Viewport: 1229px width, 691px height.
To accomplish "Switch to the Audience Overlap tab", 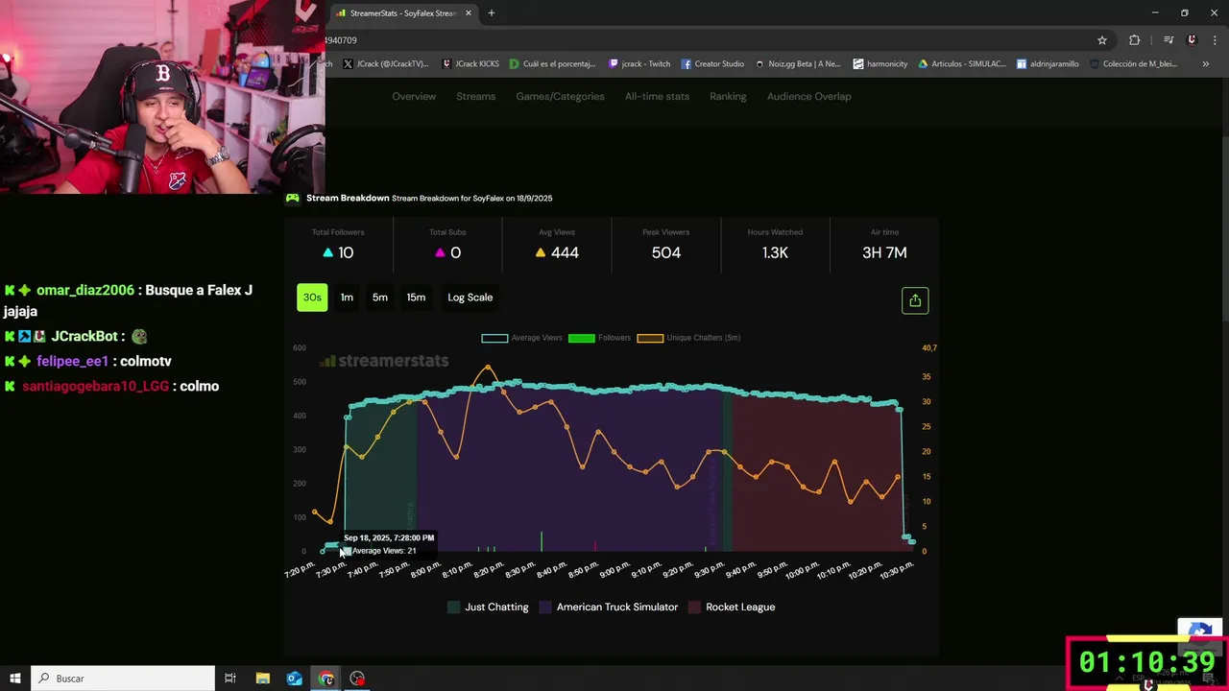I will (809, 96).
